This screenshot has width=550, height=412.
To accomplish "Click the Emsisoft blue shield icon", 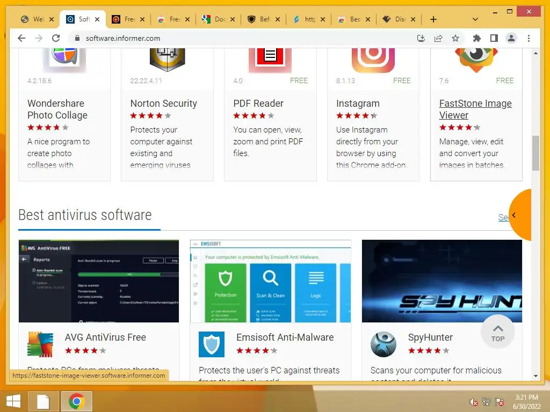I will click(x=212, y=344).
